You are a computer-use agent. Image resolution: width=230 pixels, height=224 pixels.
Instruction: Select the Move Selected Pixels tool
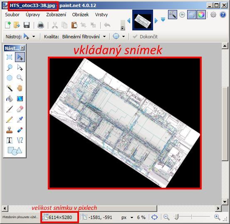pos(20,57)
